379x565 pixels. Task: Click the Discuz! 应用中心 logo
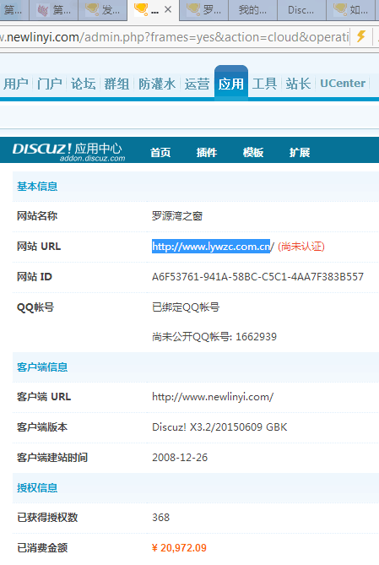tap(68, 152)
